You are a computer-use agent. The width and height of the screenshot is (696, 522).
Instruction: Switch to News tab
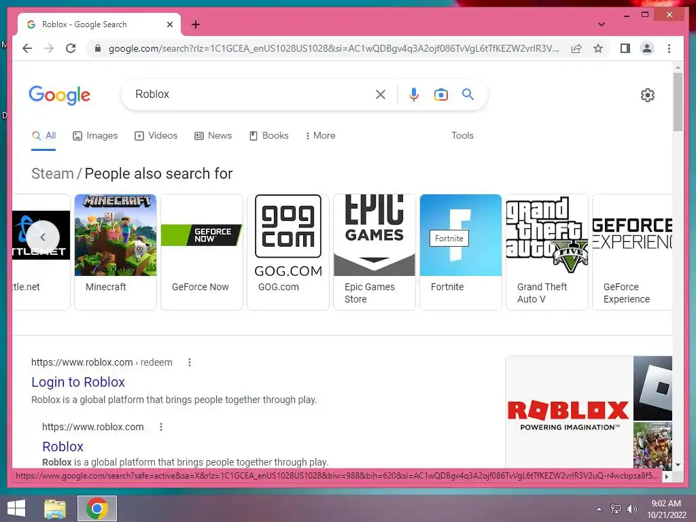click(x=213, y=136)
